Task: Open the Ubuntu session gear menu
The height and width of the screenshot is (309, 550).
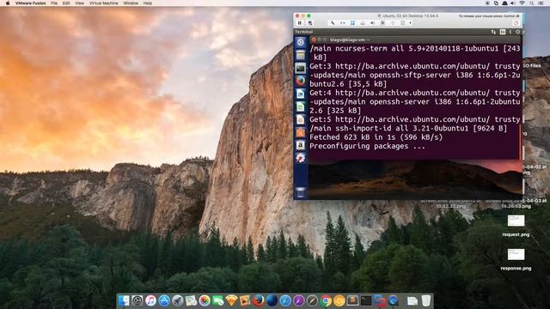Action: (517, 32)
